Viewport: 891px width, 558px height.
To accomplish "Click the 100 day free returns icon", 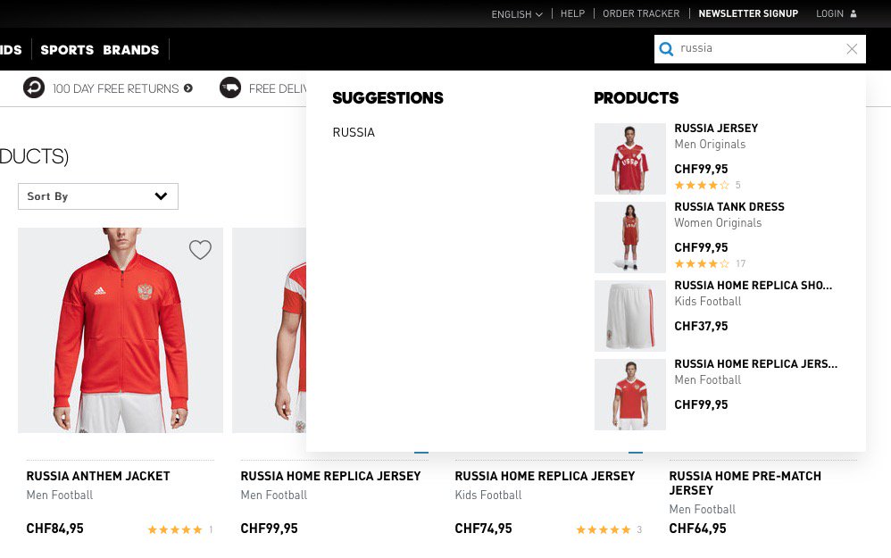I will pos(34,87).
